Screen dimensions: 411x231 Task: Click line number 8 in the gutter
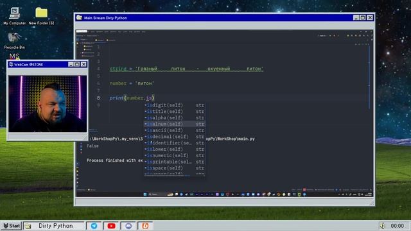[98, 98]
